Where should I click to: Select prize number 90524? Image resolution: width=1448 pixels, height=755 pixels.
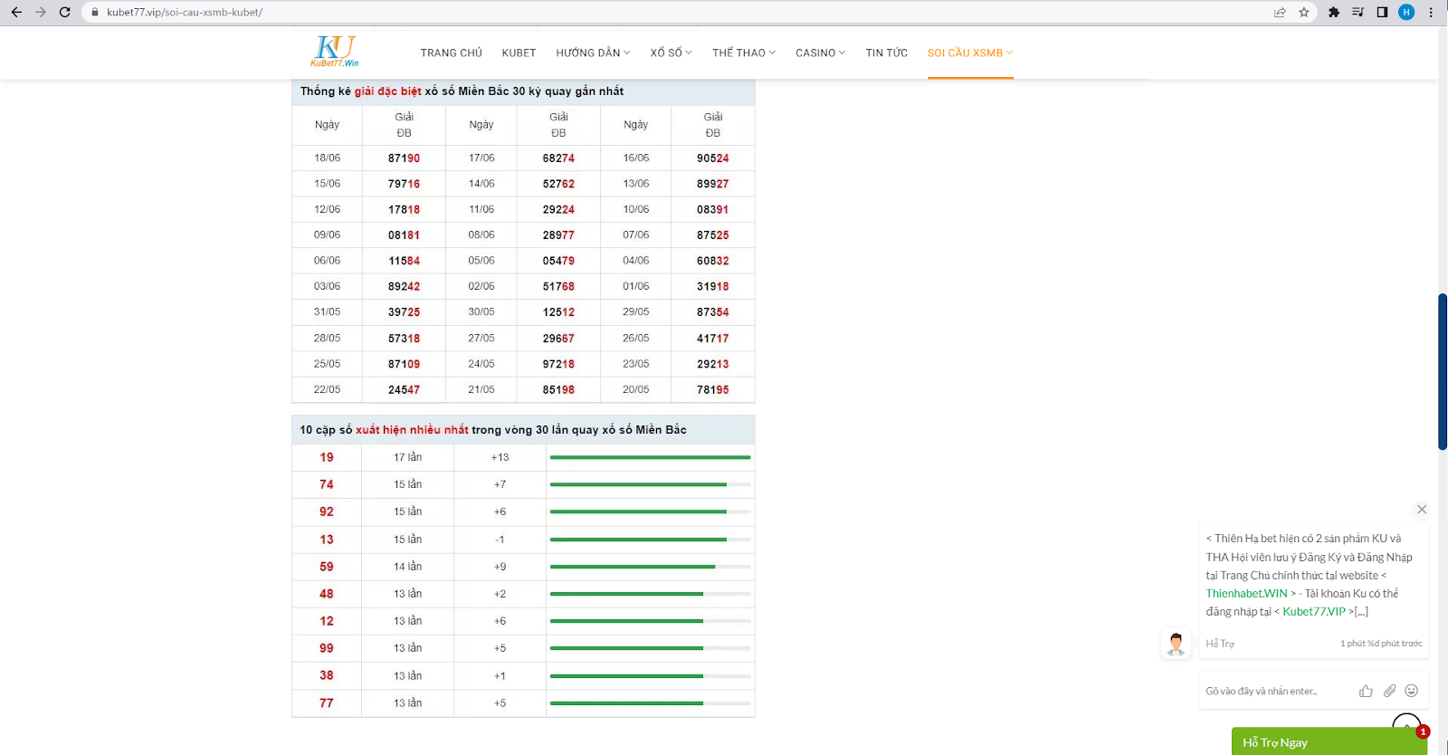coord(713,158)
